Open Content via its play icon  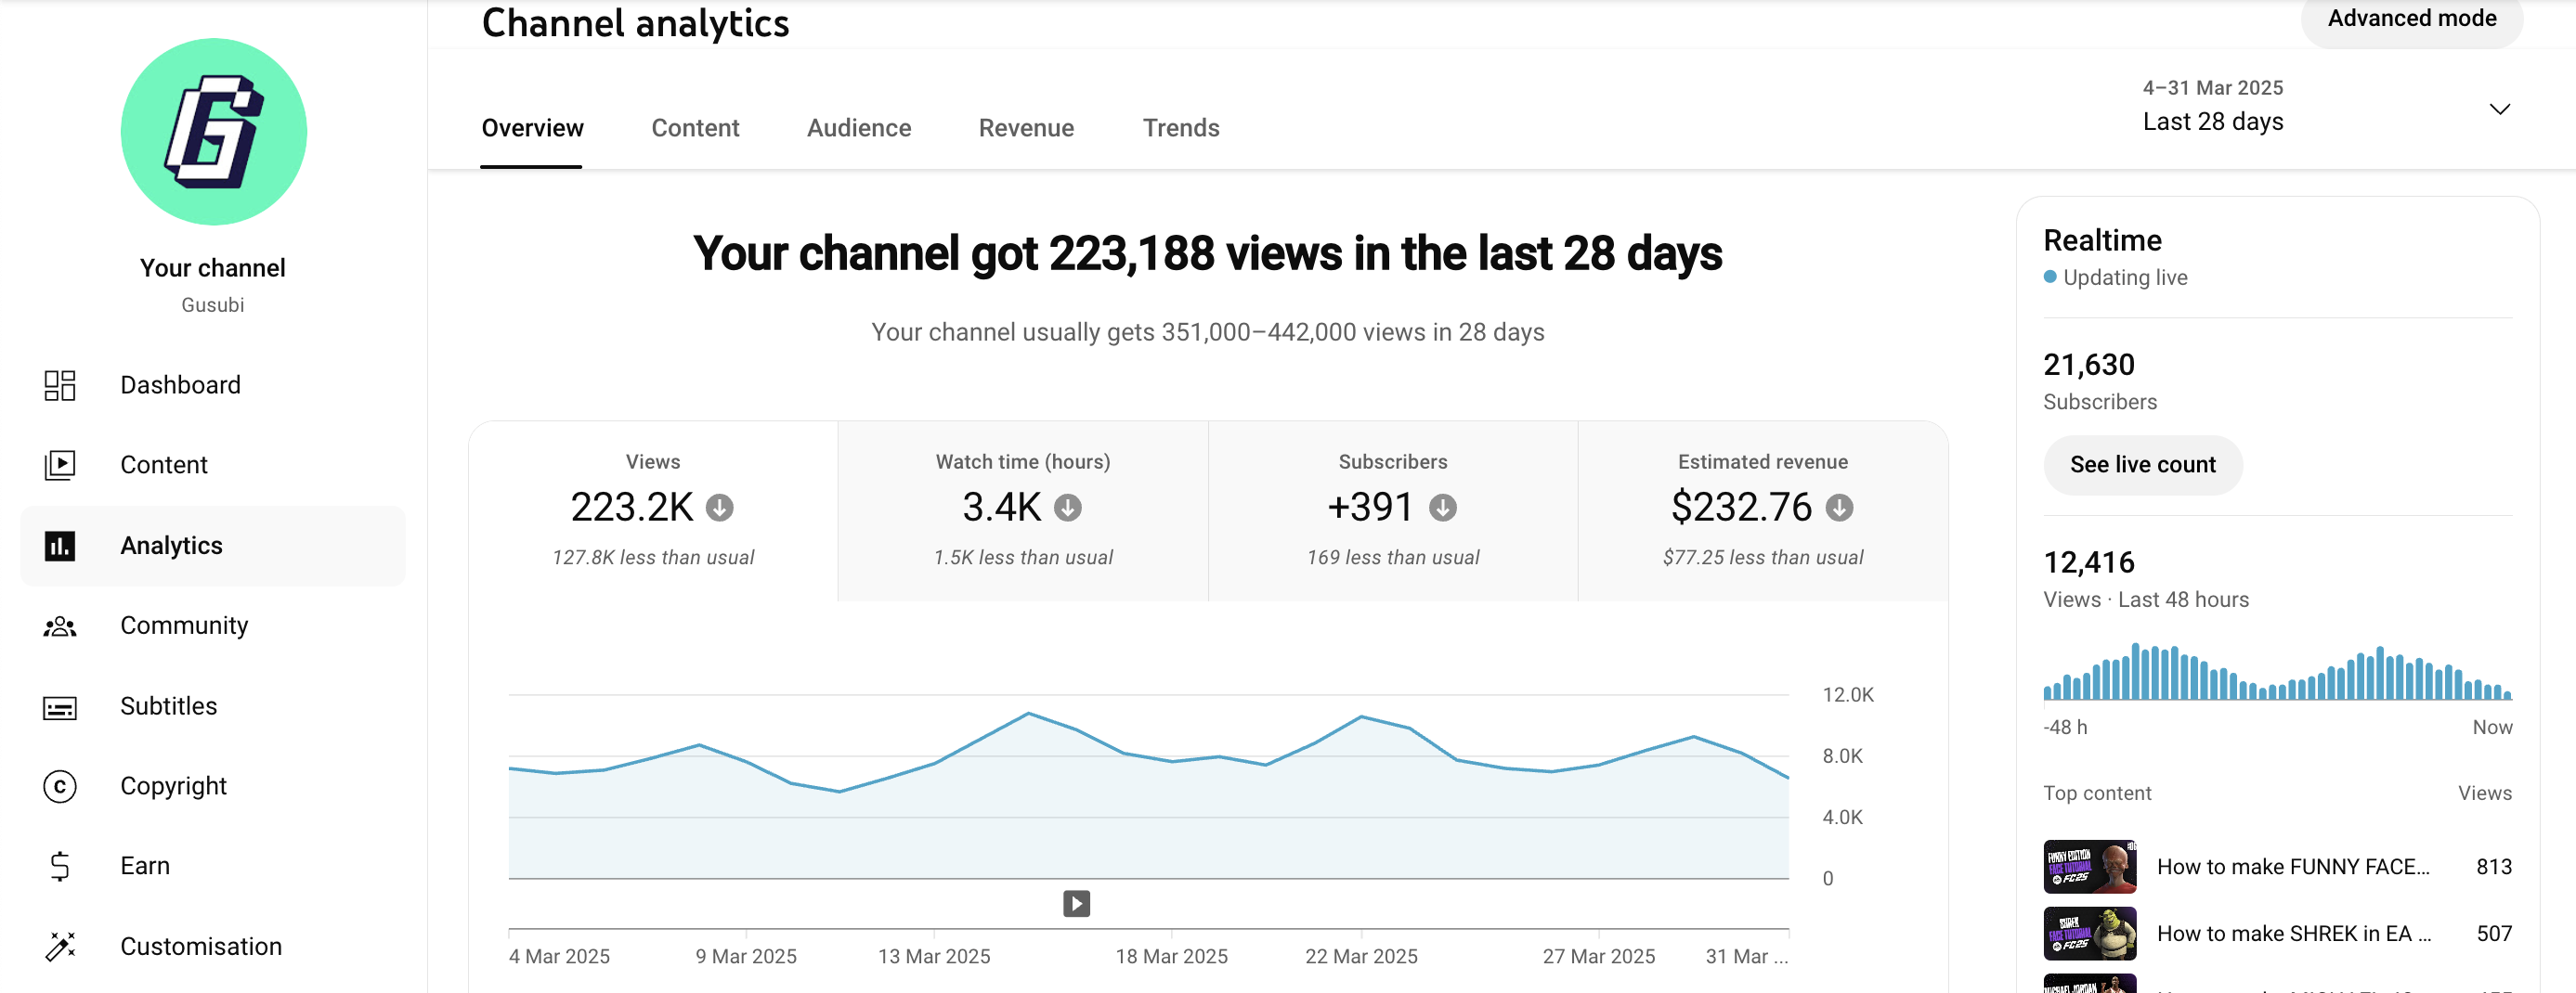coord(60,466)
